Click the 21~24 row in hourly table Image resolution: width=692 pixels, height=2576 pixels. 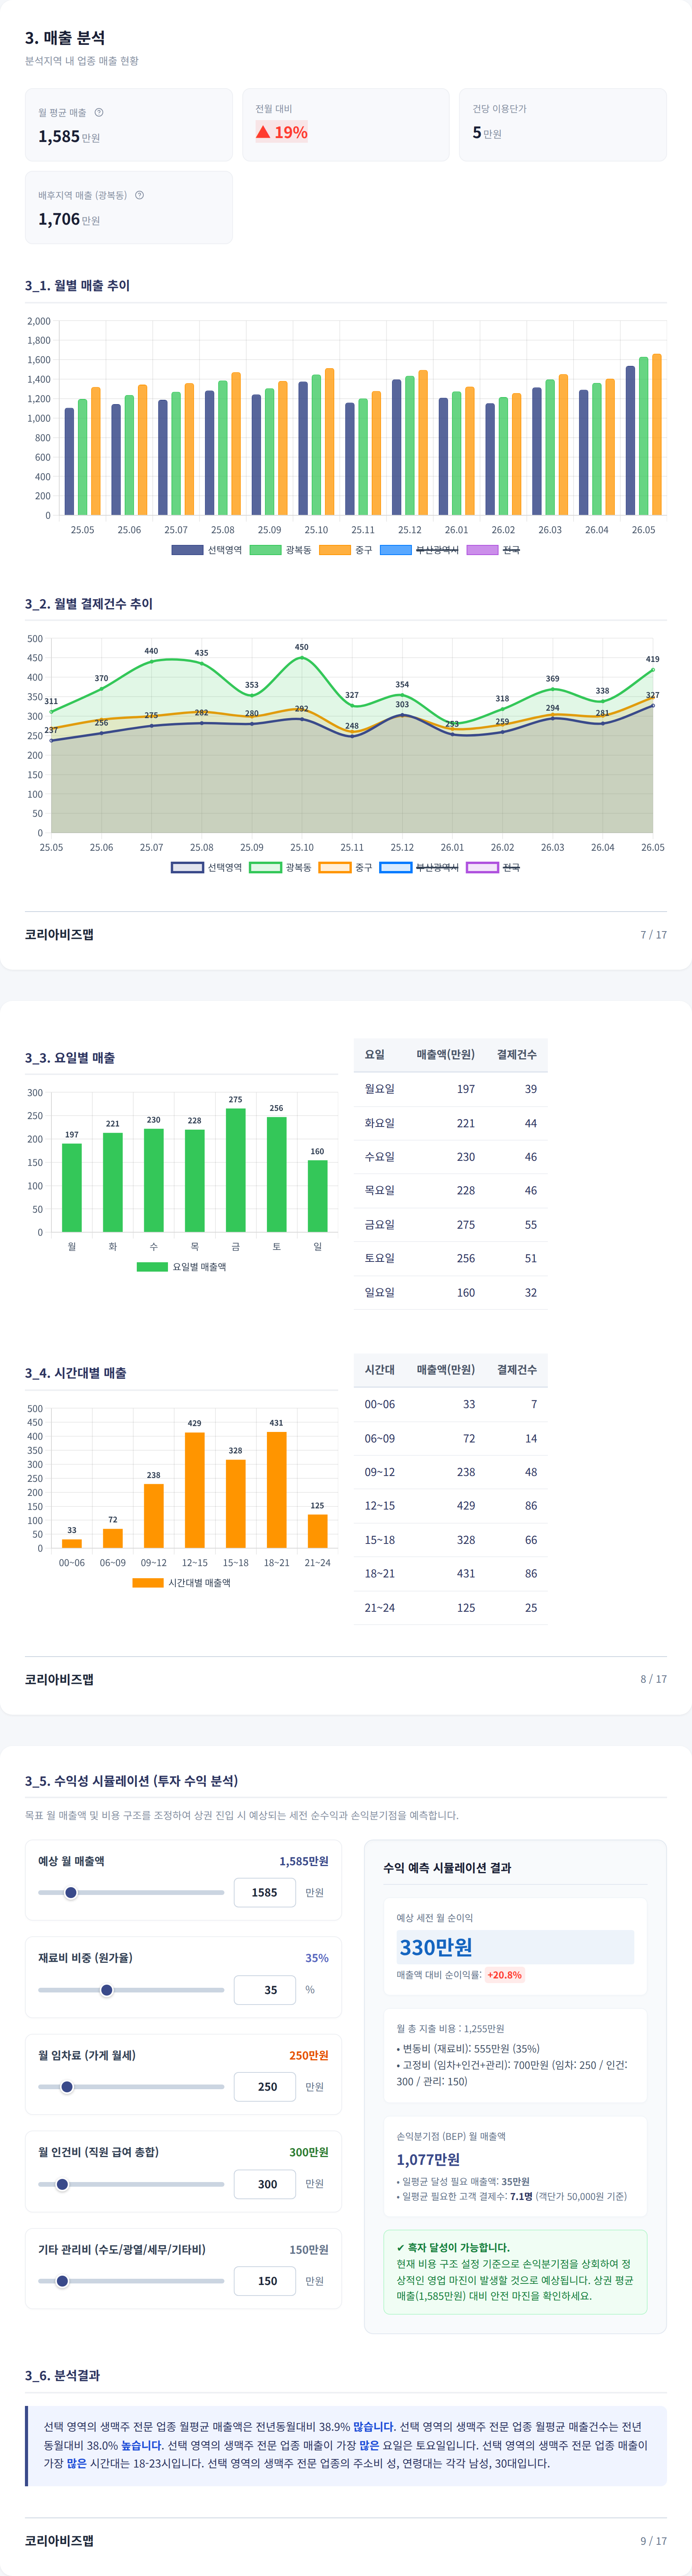click(x=450, y=1608)
